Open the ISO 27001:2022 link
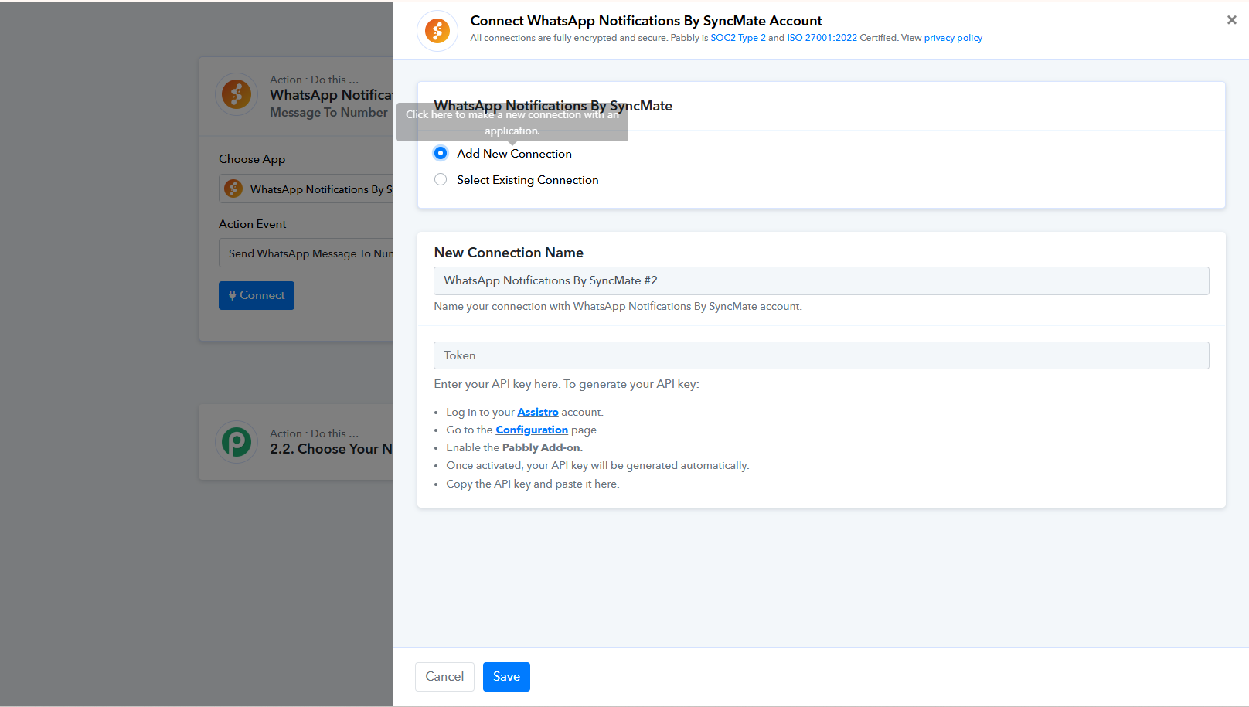The image size is (1249, 707). tap(822, 38)
